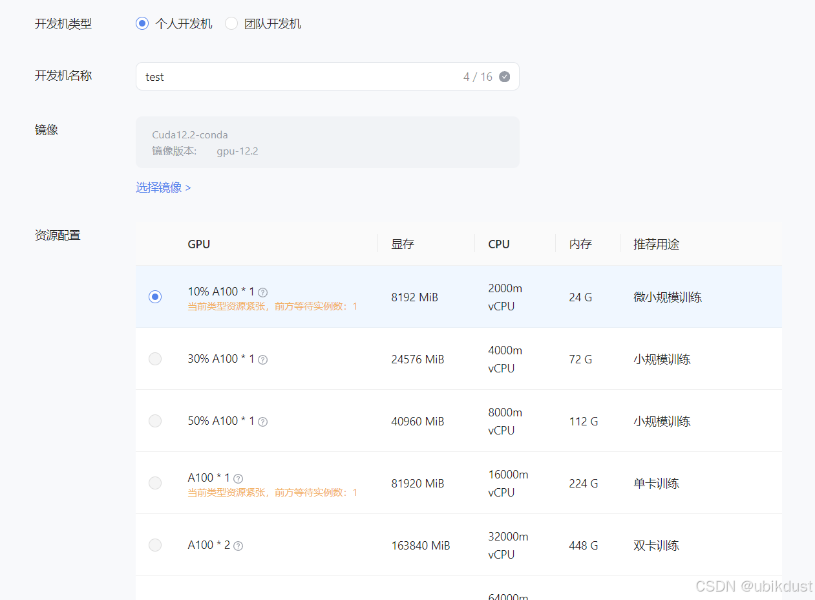Click the 微小规模训练 cell
The width and height of the screenshot is (815, 600).
668,297
